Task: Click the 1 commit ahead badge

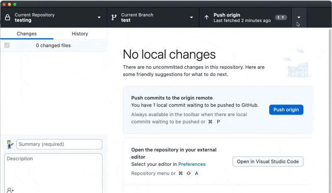Action: click(x=281, y=17)
